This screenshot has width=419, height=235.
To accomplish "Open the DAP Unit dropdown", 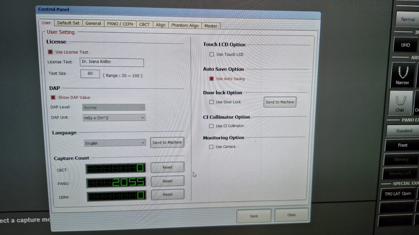I will [x=114, y=118].
